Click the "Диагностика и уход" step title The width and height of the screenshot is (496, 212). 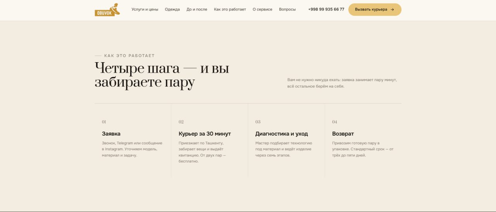pyautogui.click(x=282, y=134)
